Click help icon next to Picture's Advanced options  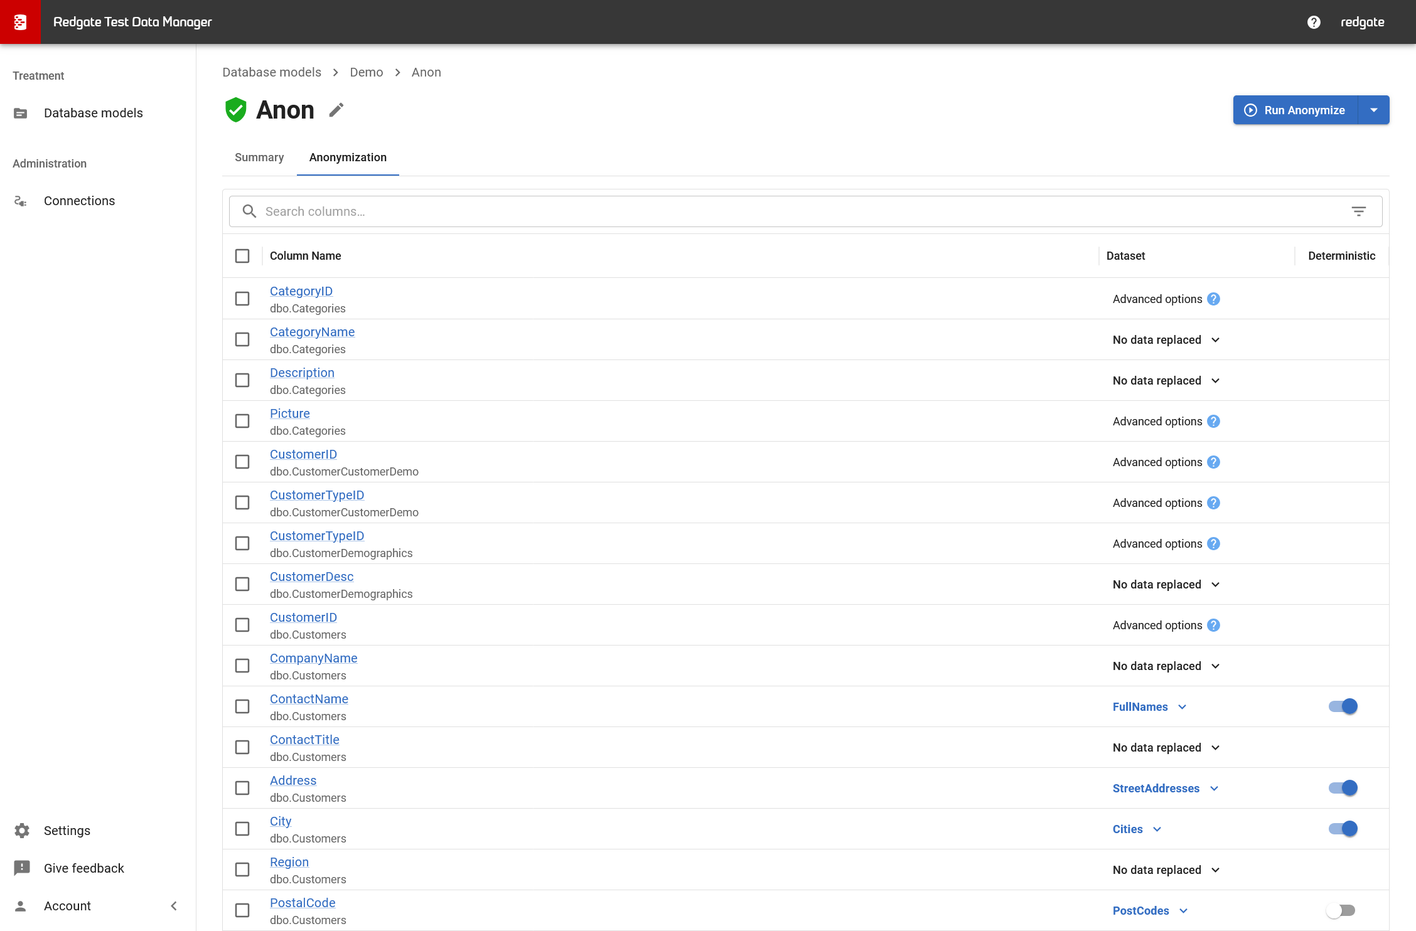pyautogui.click(x=1214, y=422)
